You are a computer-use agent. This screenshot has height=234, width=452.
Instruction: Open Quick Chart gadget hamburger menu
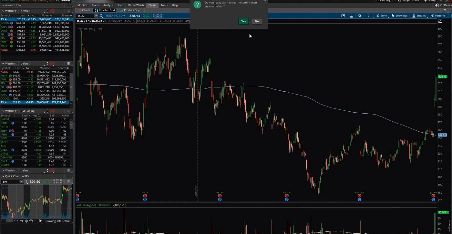(x=68, y=176)
